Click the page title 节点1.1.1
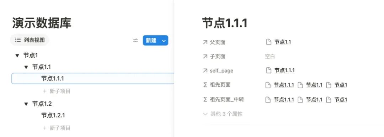 pyautogui.click(x=225, y=23)
